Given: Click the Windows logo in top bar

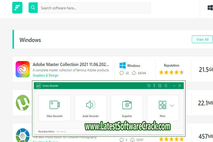Looking at the screenshot, I should tap(210, 8).
